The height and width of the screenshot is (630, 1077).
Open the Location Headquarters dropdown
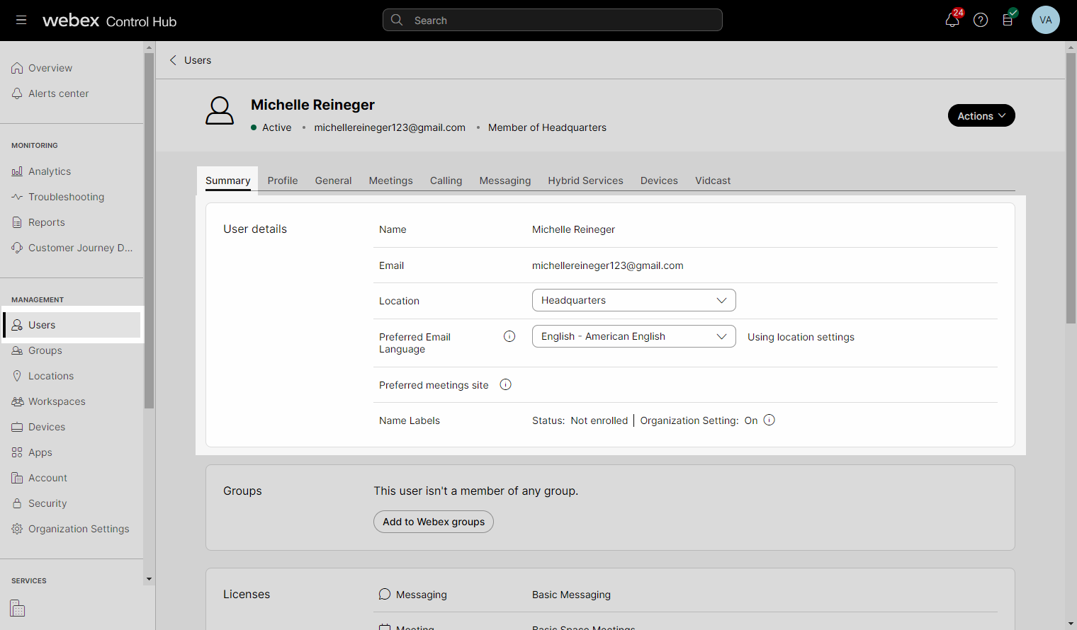click(634, 300)
